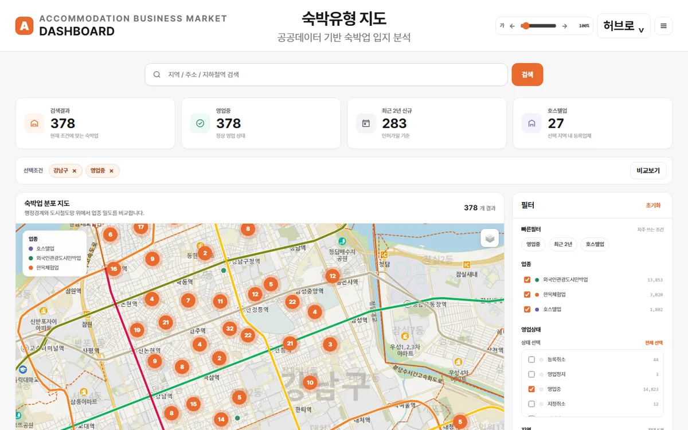This screenshot has width=688, height=430.
Task: Click the 전체 선택 link under 영업상태
Action: coord(654,343)
